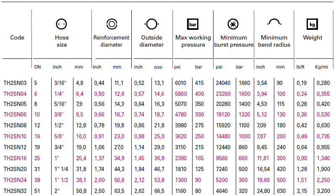This screenshot has width=336, height=195.
Task: Select code TH2SN24
Action: [x=15, y=180]
